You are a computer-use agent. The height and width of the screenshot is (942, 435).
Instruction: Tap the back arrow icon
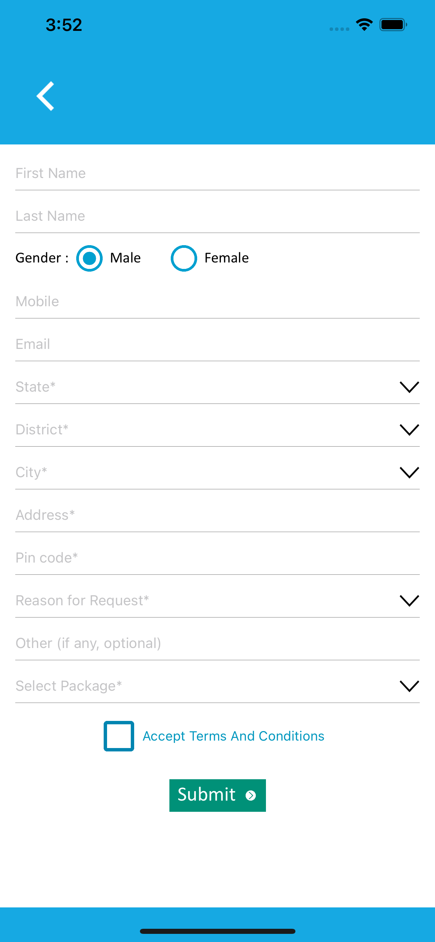point(46,96)
